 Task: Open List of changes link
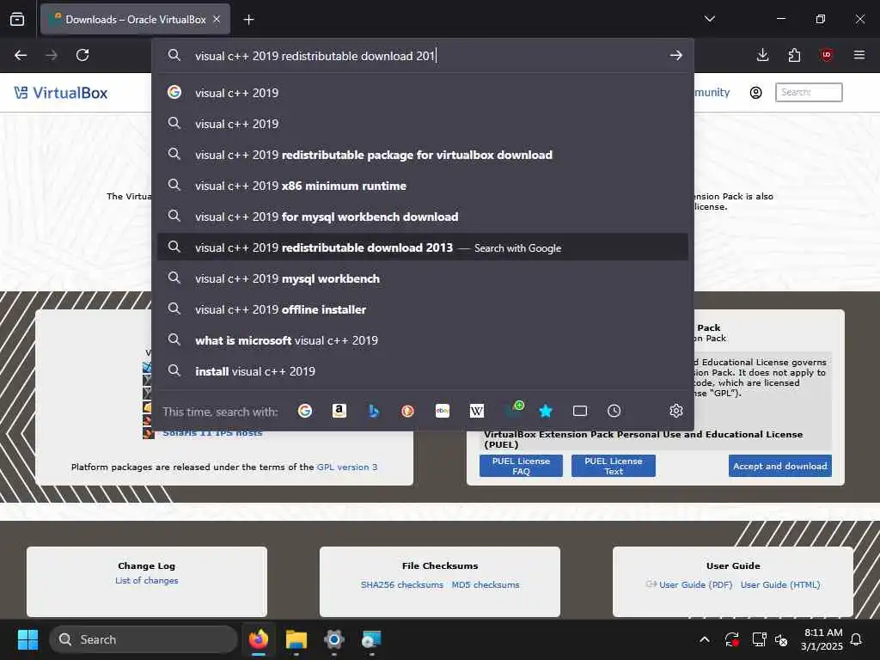tap(146, 580)
